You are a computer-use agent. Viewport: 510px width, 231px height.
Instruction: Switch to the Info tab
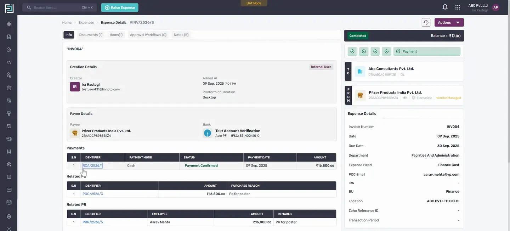tap(69, 35)
